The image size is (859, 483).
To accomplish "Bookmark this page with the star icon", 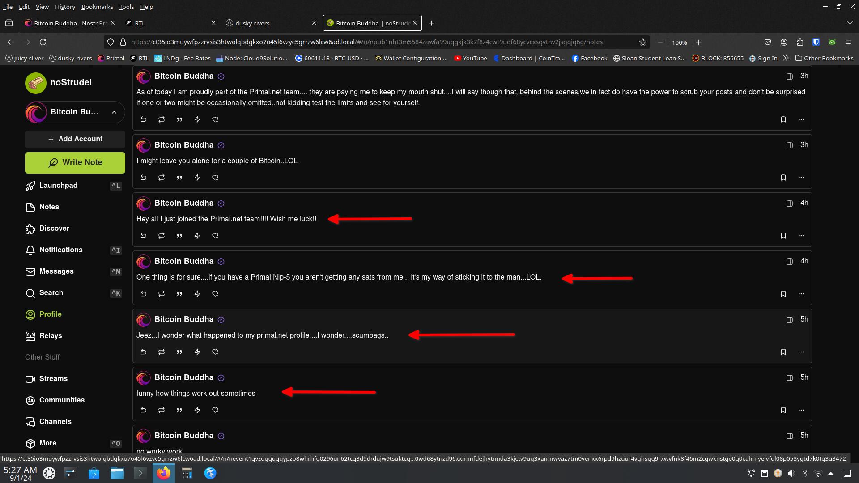I will (x=643, y=42).
